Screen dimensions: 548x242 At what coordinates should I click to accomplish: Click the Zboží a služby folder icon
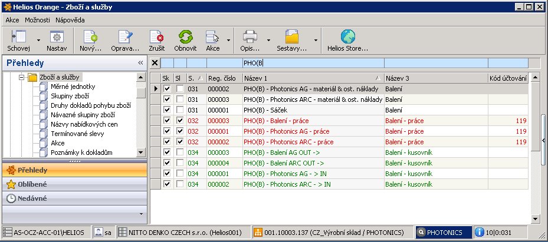click(x=32, y=77)
